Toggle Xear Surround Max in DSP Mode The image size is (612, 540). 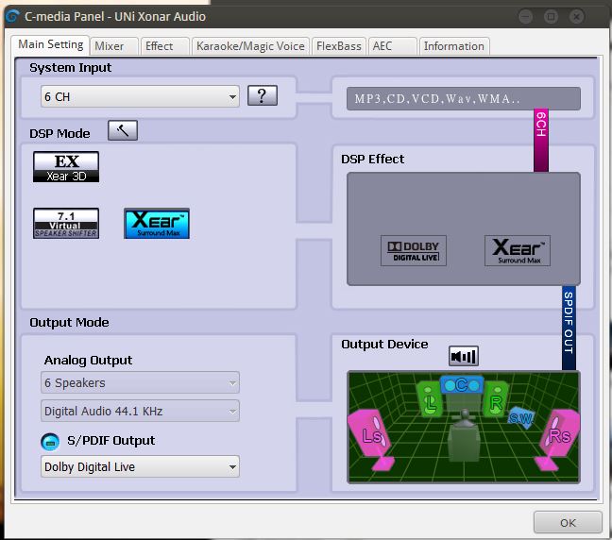157,223
